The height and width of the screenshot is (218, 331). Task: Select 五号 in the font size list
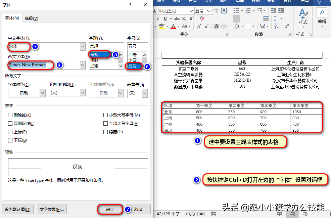[134, 67]
